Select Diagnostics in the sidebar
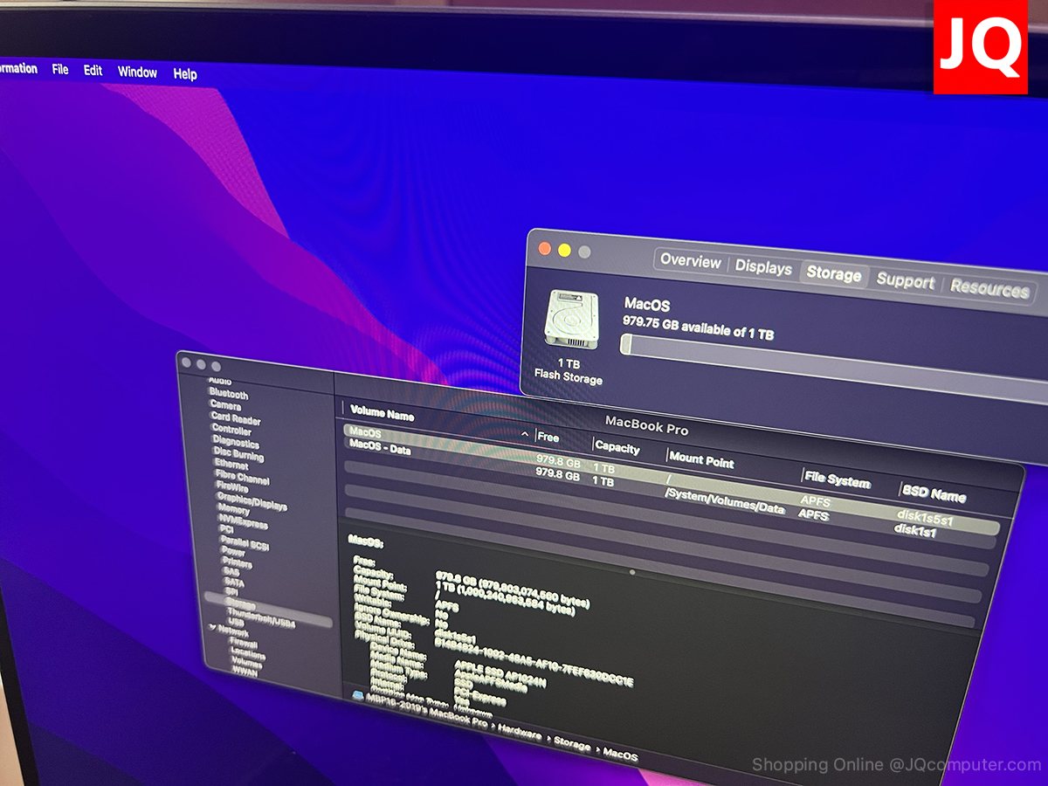 coord(237,442)
